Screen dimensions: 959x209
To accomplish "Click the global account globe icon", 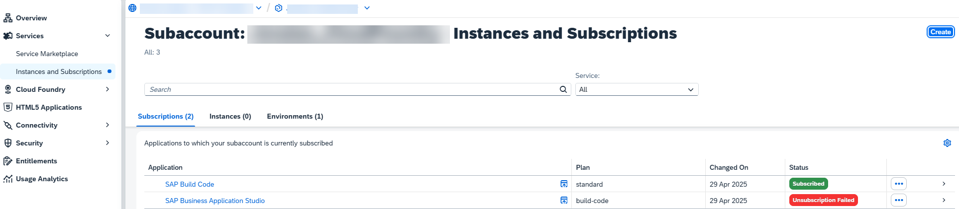I will tap(132, 8).
